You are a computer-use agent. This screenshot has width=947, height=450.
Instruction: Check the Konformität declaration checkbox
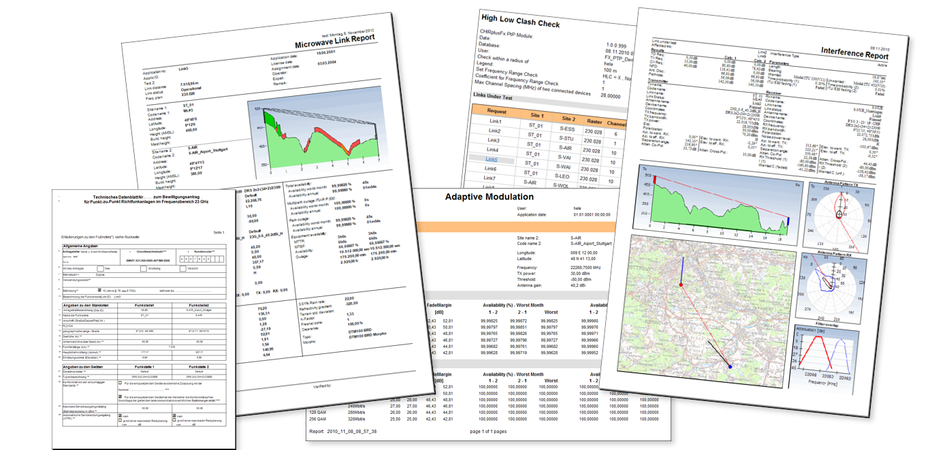tap(118, 383)
